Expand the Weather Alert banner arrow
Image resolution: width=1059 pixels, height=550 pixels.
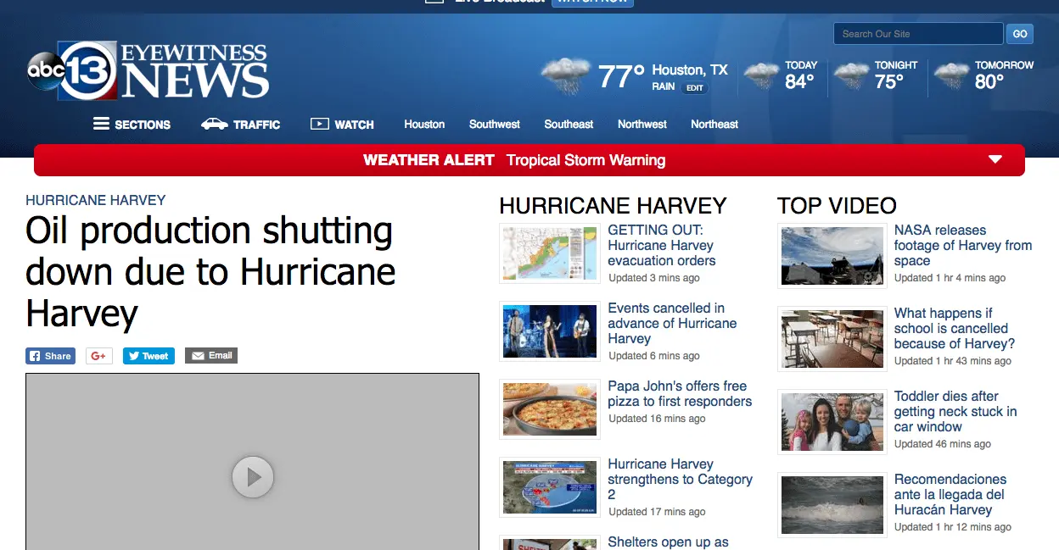tap(995, 160)
